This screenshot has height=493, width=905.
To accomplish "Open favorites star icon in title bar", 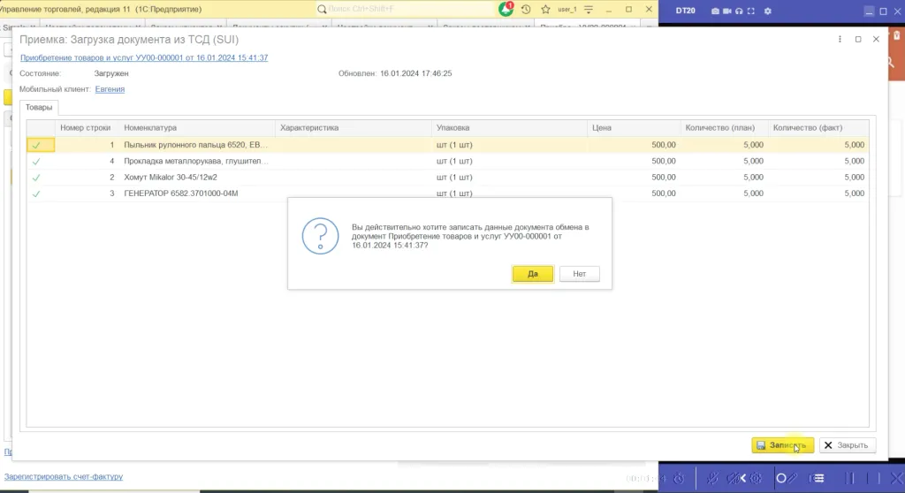I will click(x=545, y=9).
